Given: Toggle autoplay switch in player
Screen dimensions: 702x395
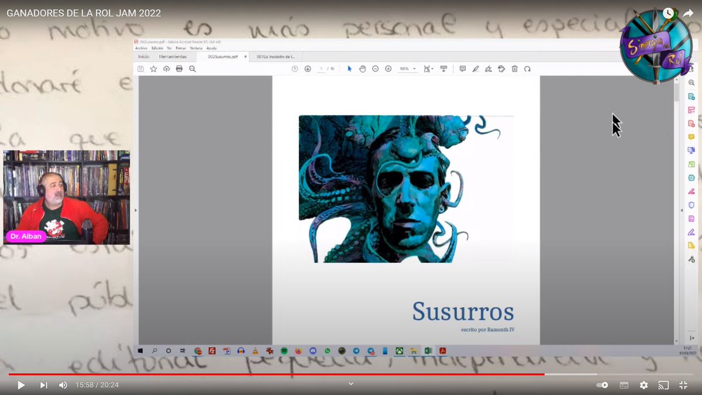Looking at the screenshot, I should 602,385.
